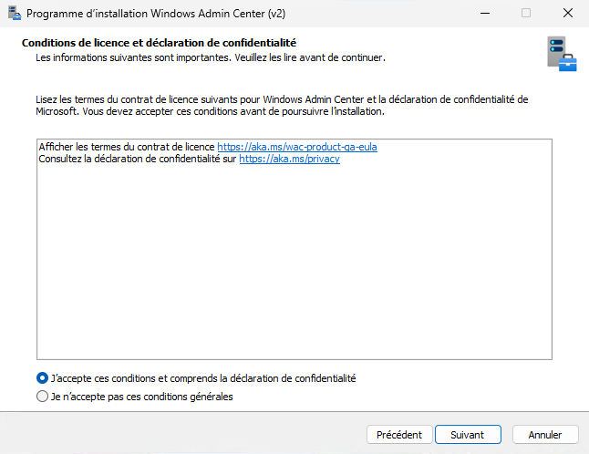The width and height of the screenshot is (589, 454).
Task: Open the wac-product-ga-eula license link
Action: pos(297,147)
